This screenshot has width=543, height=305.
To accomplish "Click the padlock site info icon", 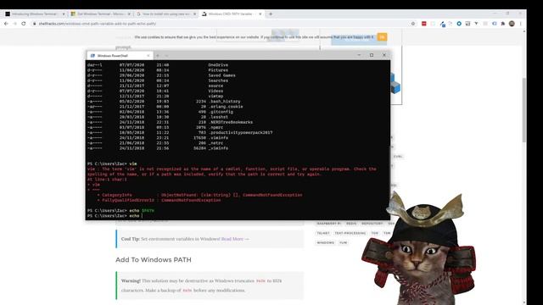I will pos(34,24).
